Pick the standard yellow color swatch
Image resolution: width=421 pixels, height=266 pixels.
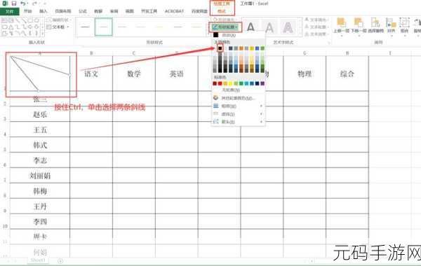click(230, 83)
